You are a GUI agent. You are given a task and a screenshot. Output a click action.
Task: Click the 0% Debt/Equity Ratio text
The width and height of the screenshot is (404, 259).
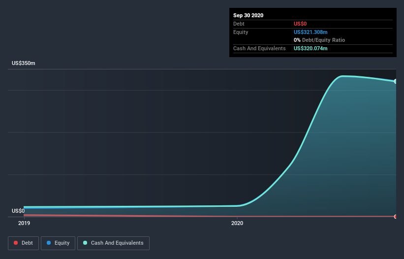pos(319,40)
